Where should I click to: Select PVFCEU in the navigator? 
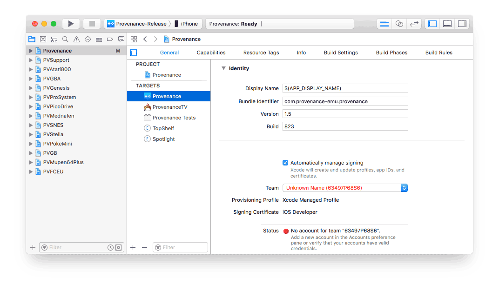pyautogui.click(x=76, y=172)
